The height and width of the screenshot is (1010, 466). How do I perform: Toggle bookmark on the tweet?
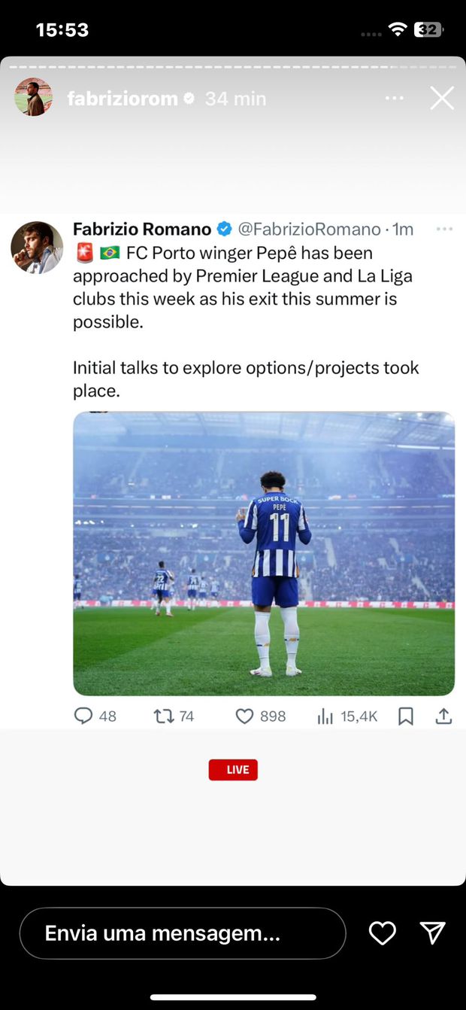coord(405,716)
